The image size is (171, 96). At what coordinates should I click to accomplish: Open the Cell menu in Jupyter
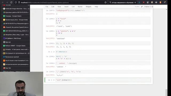(x=73, y=7)
